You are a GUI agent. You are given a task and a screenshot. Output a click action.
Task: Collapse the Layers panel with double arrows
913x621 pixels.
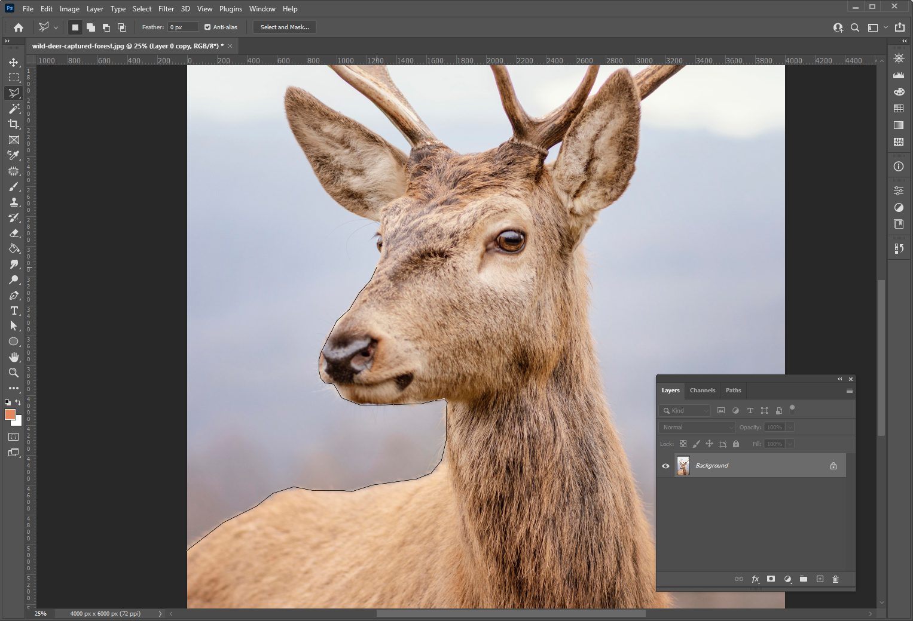[x=839, y=379]
